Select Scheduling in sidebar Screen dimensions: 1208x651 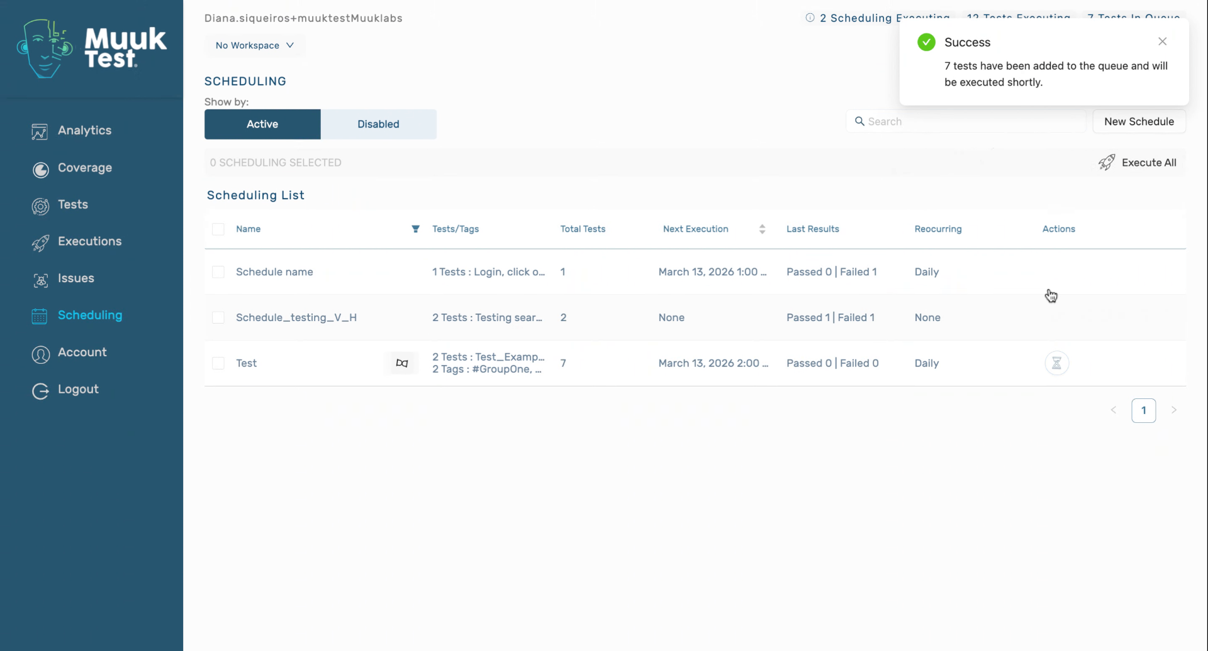pos(90,315)
